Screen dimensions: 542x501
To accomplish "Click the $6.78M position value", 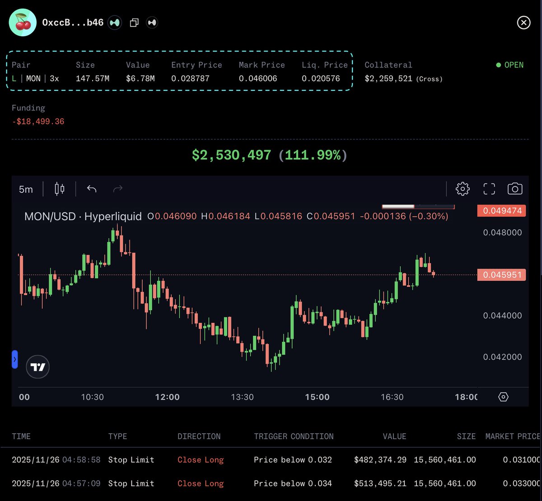I will [x=140, y=79].
